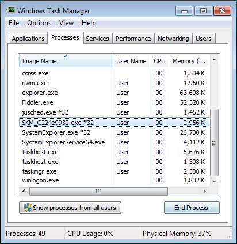
Task: Switch to the Networking tab
Action: [x=173, y=39]
